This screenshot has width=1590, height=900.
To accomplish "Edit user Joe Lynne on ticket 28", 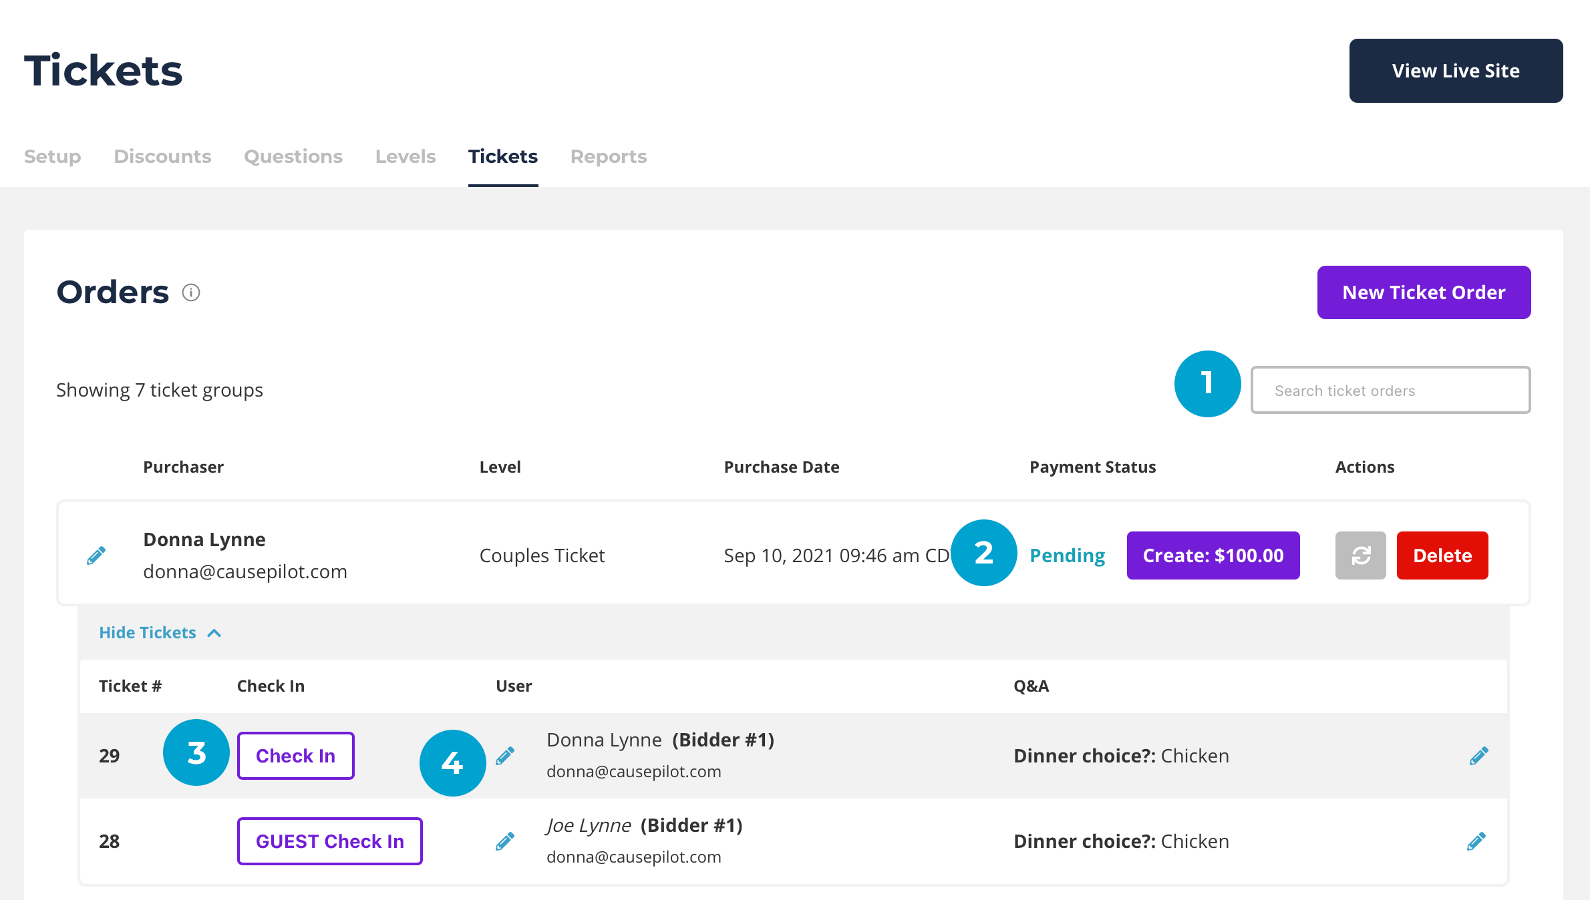I will [x=505, y=841].
